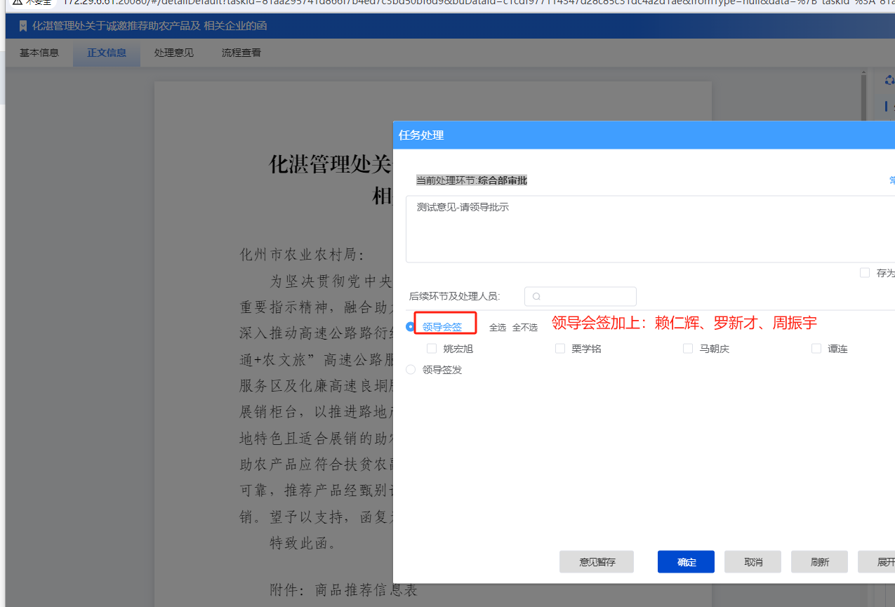Switch to the 正文信息 tab
The height and width of the screenshot is (607, 895).
[107, 53]
